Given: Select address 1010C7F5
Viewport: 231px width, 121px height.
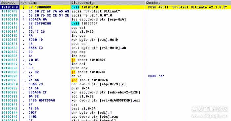Looking at the screenshot, I should point(10,11).
